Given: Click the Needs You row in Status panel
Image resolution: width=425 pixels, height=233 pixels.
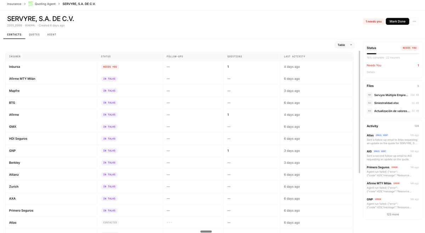Looking at the screenshot, I should pyautogui.click(x=393, y=65).
